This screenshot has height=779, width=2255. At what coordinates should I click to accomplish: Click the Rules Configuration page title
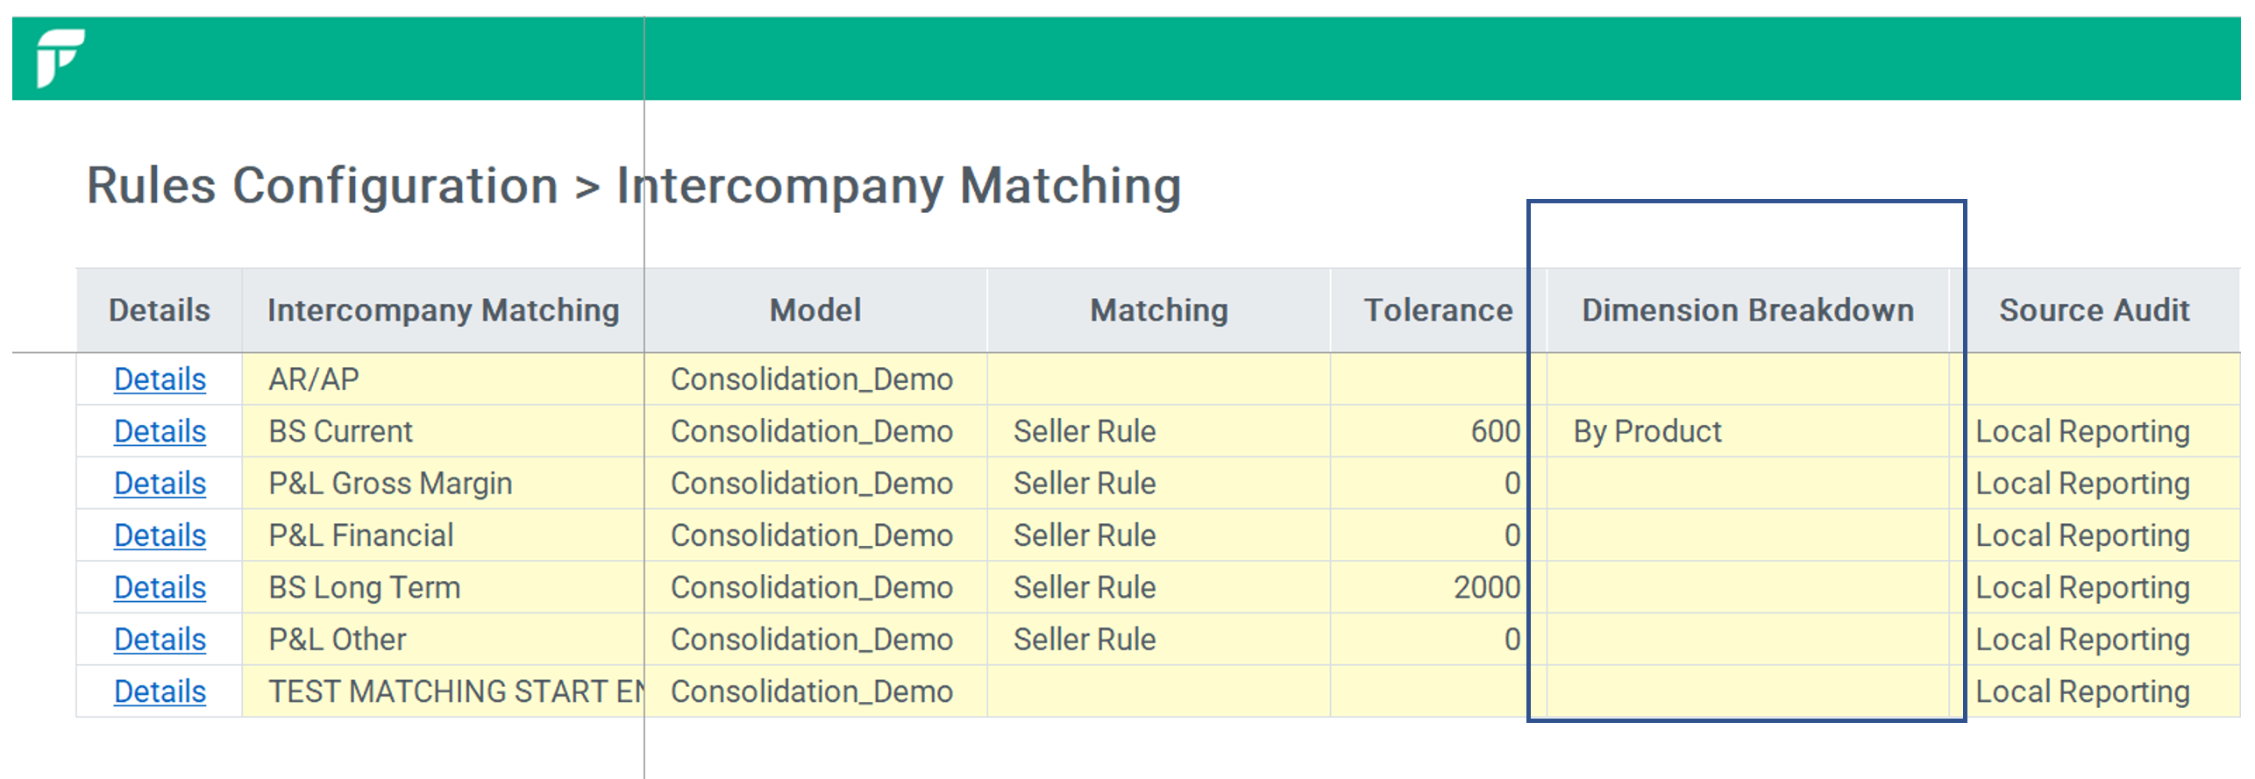[634, 186]
